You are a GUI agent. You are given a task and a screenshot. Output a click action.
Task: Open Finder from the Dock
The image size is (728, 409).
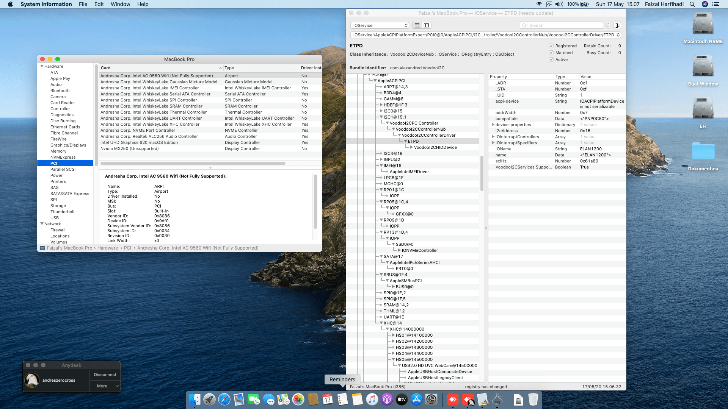(x=195, y=399)
